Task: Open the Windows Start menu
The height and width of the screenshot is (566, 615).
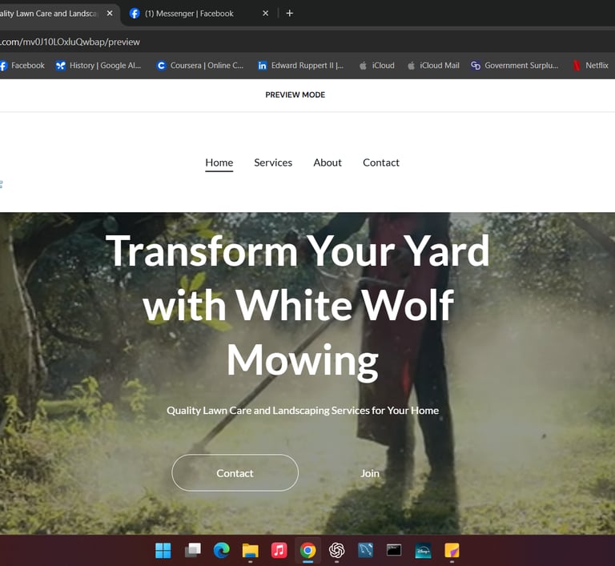Action: click(163, 550)
